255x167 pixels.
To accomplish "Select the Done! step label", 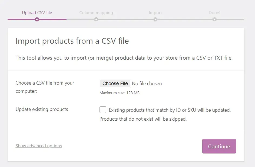I will pyautogui.click(x=214, y=12).
